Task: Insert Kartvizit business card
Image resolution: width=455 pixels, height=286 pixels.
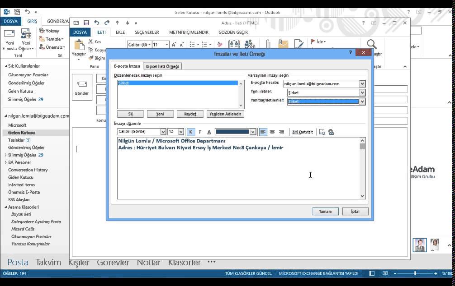Action: coord(302,132)
